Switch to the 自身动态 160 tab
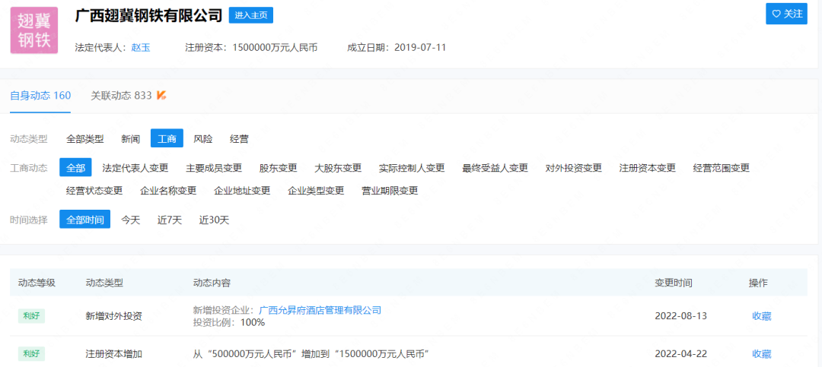The height and width of the screenshot is (367, 822). [x=40, y=96]
